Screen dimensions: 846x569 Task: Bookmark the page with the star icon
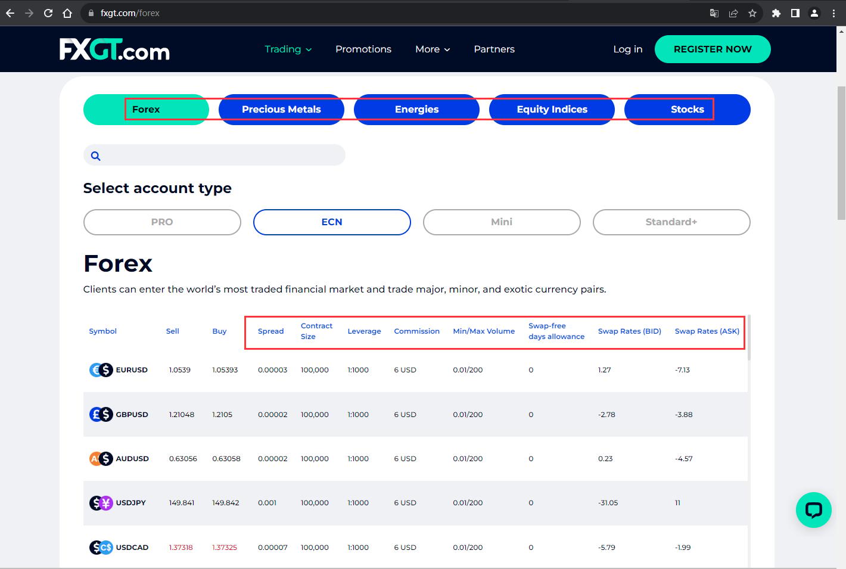(752, 13)
